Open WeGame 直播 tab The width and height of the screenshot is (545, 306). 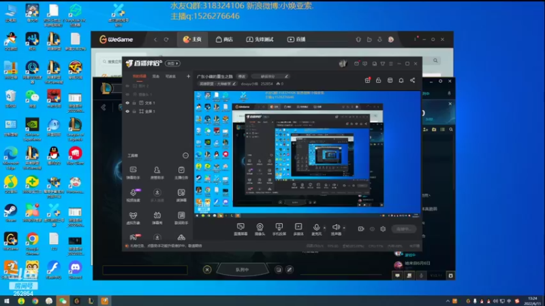[x=296, y=39]
